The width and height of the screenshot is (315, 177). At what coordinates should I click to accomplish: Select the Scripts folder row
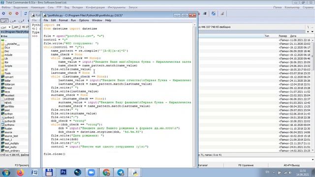point(15,66)
